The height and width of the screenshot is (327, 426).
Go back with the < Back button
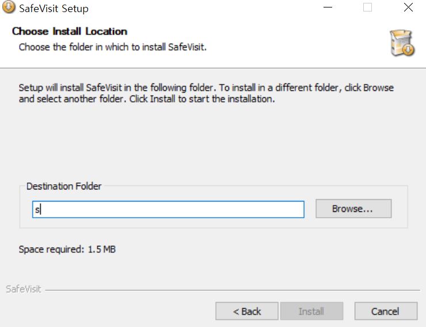(247, 311)
